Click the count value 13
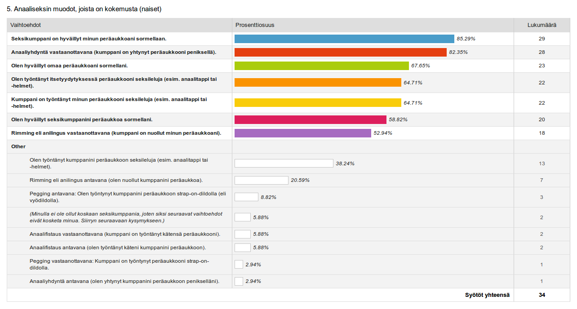 [x=541, y=163]
